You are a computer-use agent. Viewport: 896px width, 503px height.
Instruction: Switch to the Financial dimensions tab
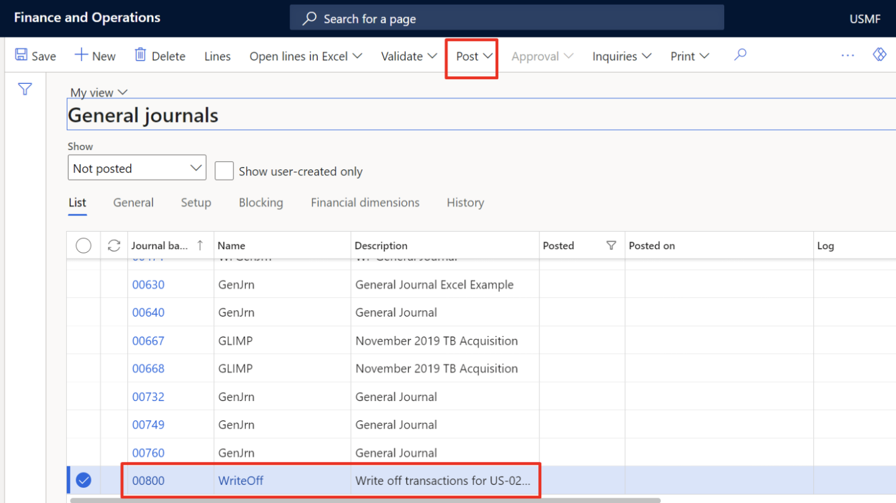click(x=365, y=203)
